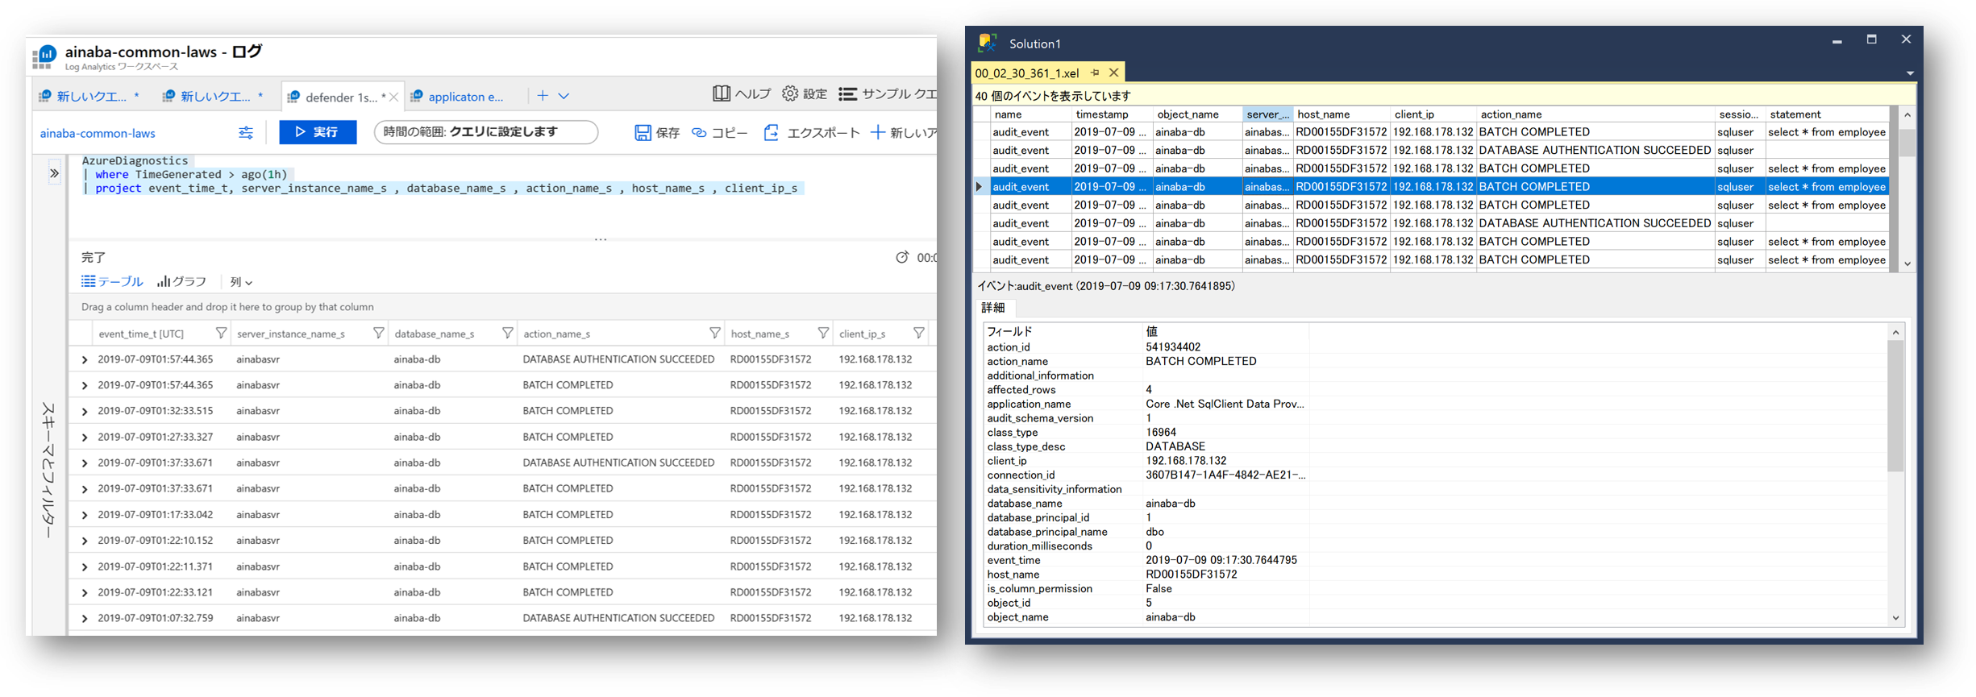The width and height of the screenshot is (1976, 697).
Task: Select the connection_id field row
Action: [1146, 475]
